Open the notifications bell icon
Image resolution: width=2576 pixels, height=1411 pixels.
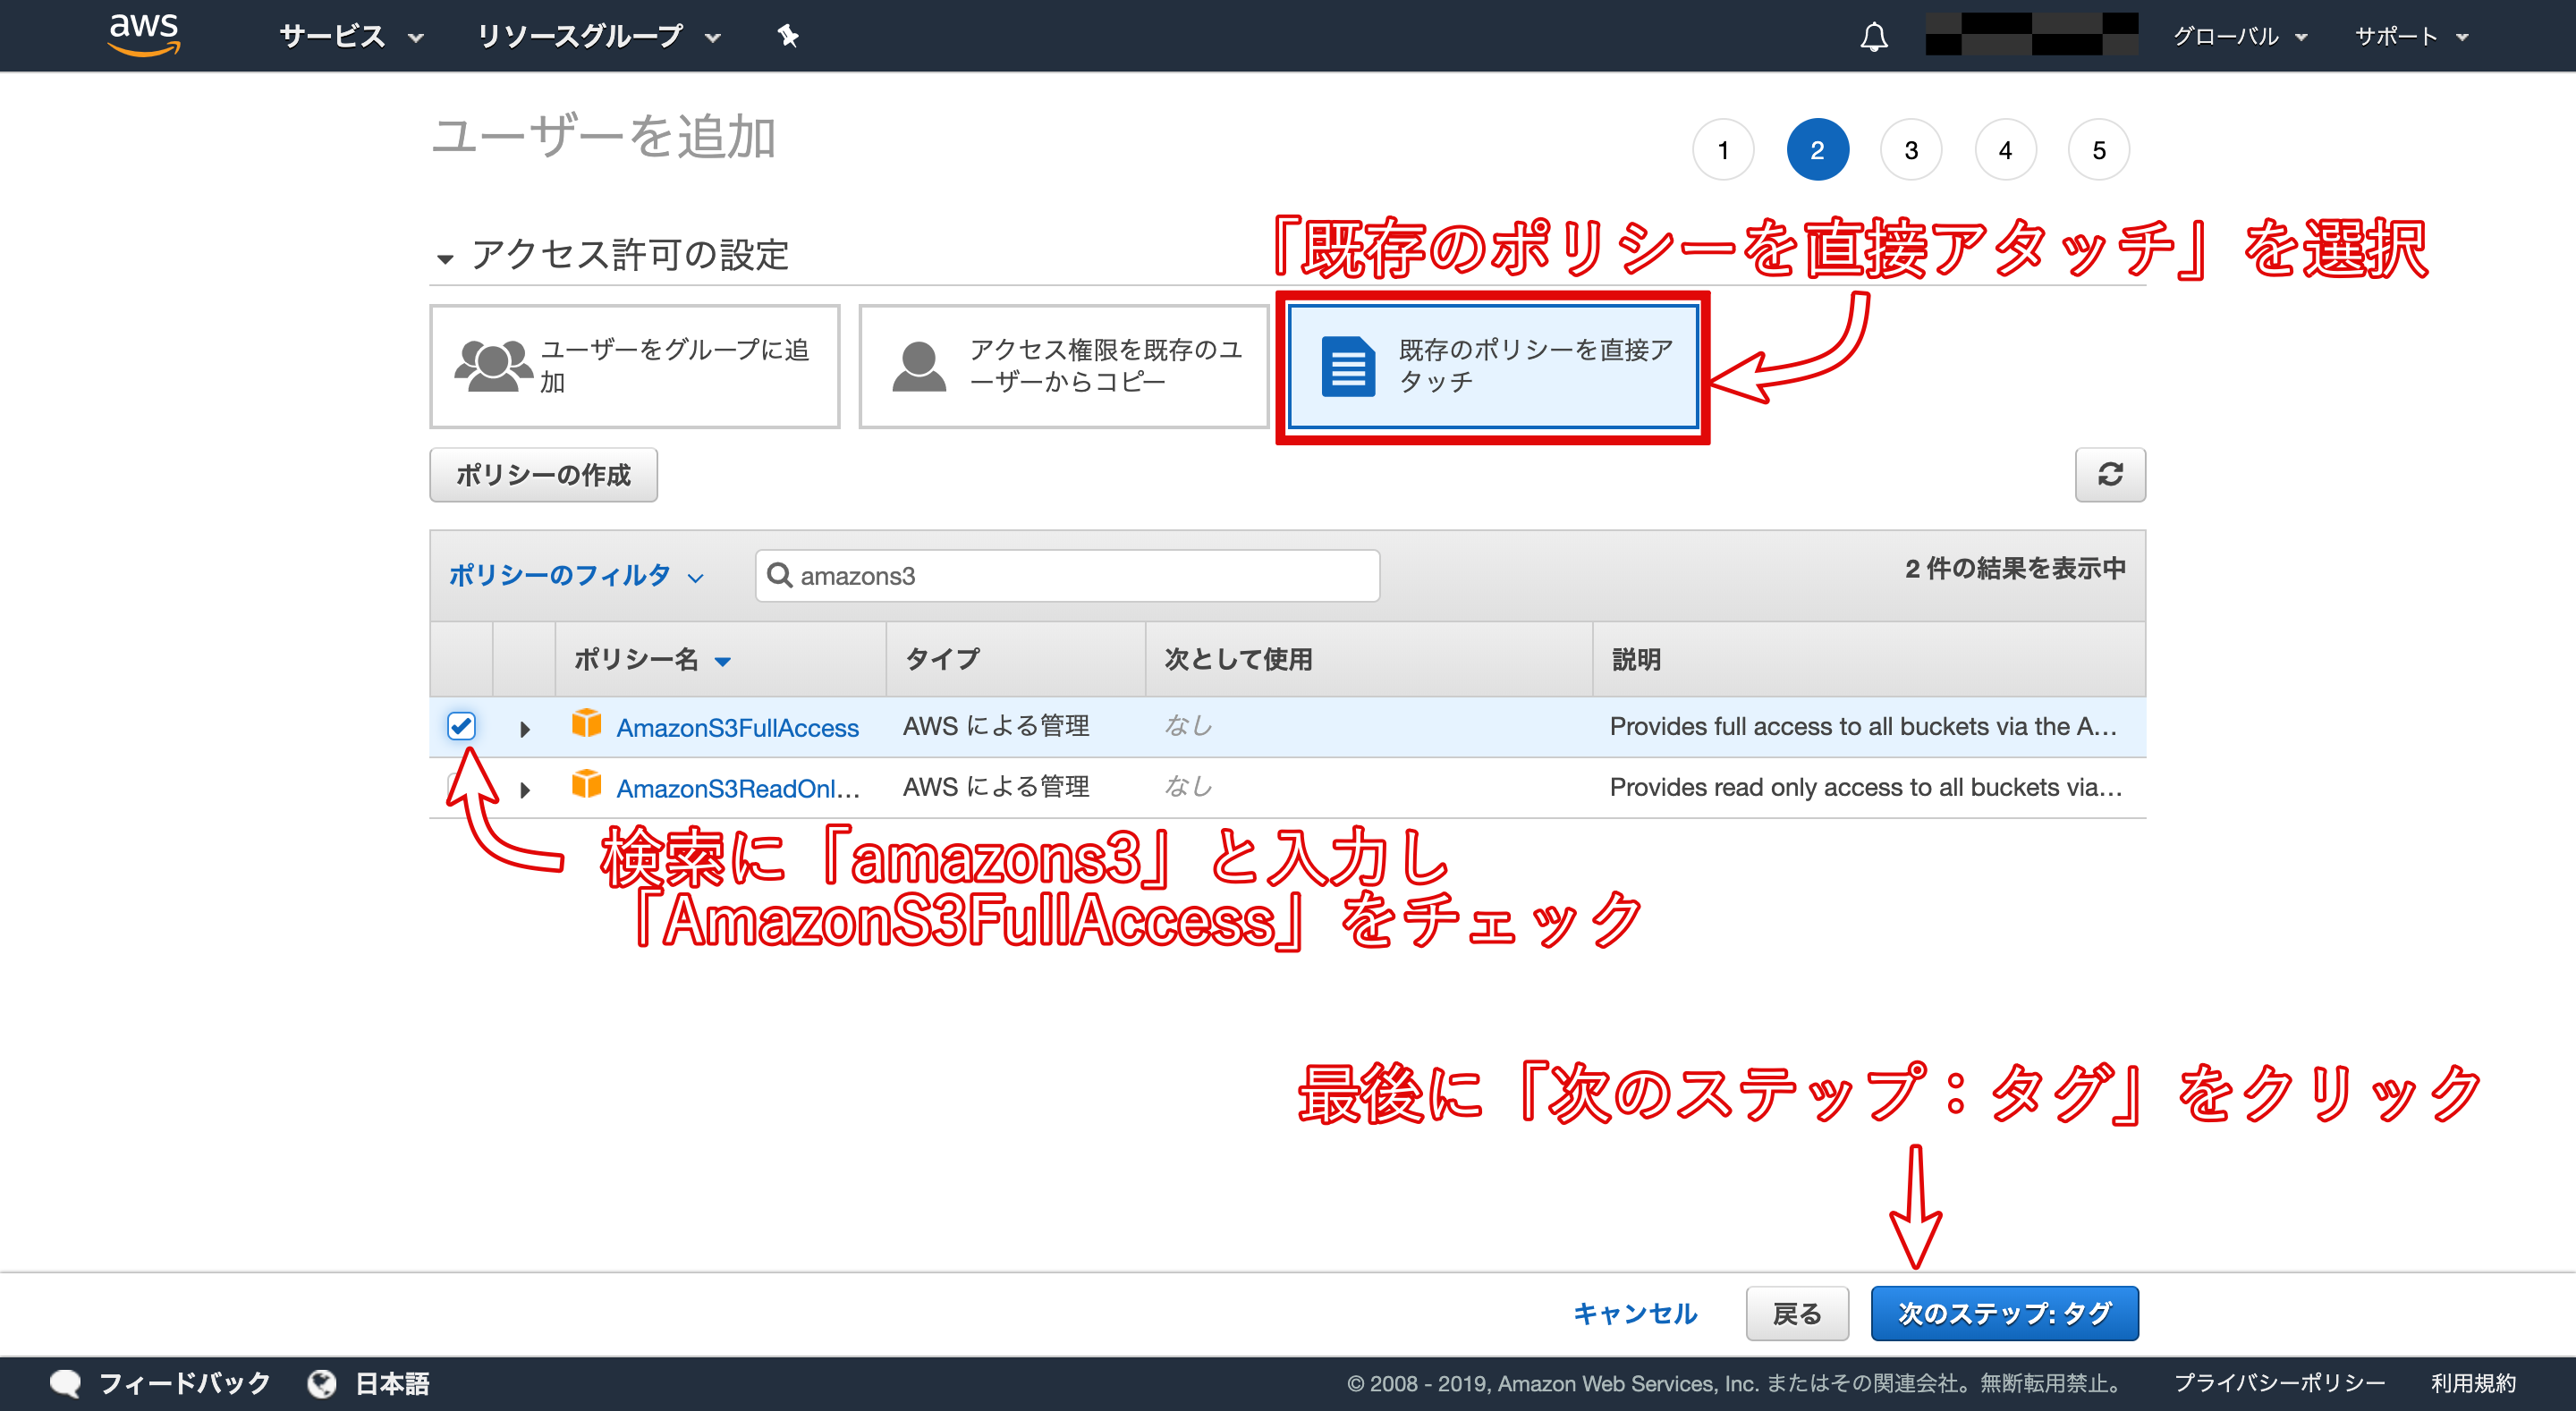[1873, 37]
